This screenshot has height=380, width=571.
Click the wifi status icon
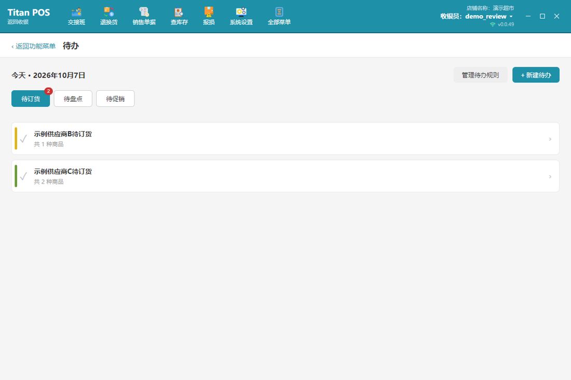point(493,24)
